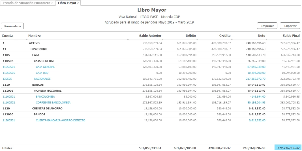Open the CAJA USD account link

[x=42, y=73]
